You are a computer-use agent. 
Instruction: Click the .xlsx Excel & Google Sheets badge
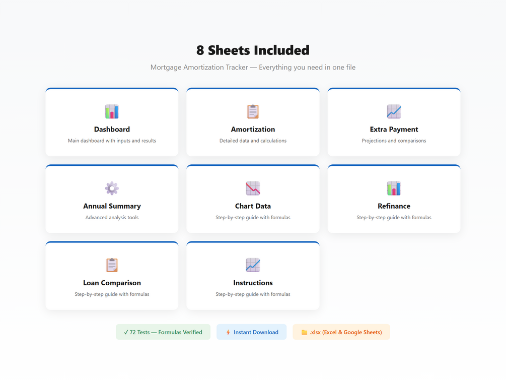[x=341, y=332]
